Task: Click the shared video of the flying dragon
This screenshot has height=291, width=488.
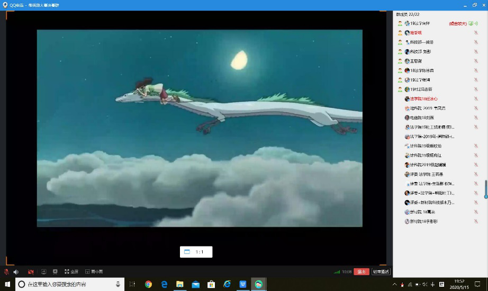Action: point(200,128)
